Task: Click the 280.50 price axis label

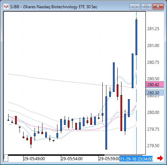Action: [x=153, y=79]
